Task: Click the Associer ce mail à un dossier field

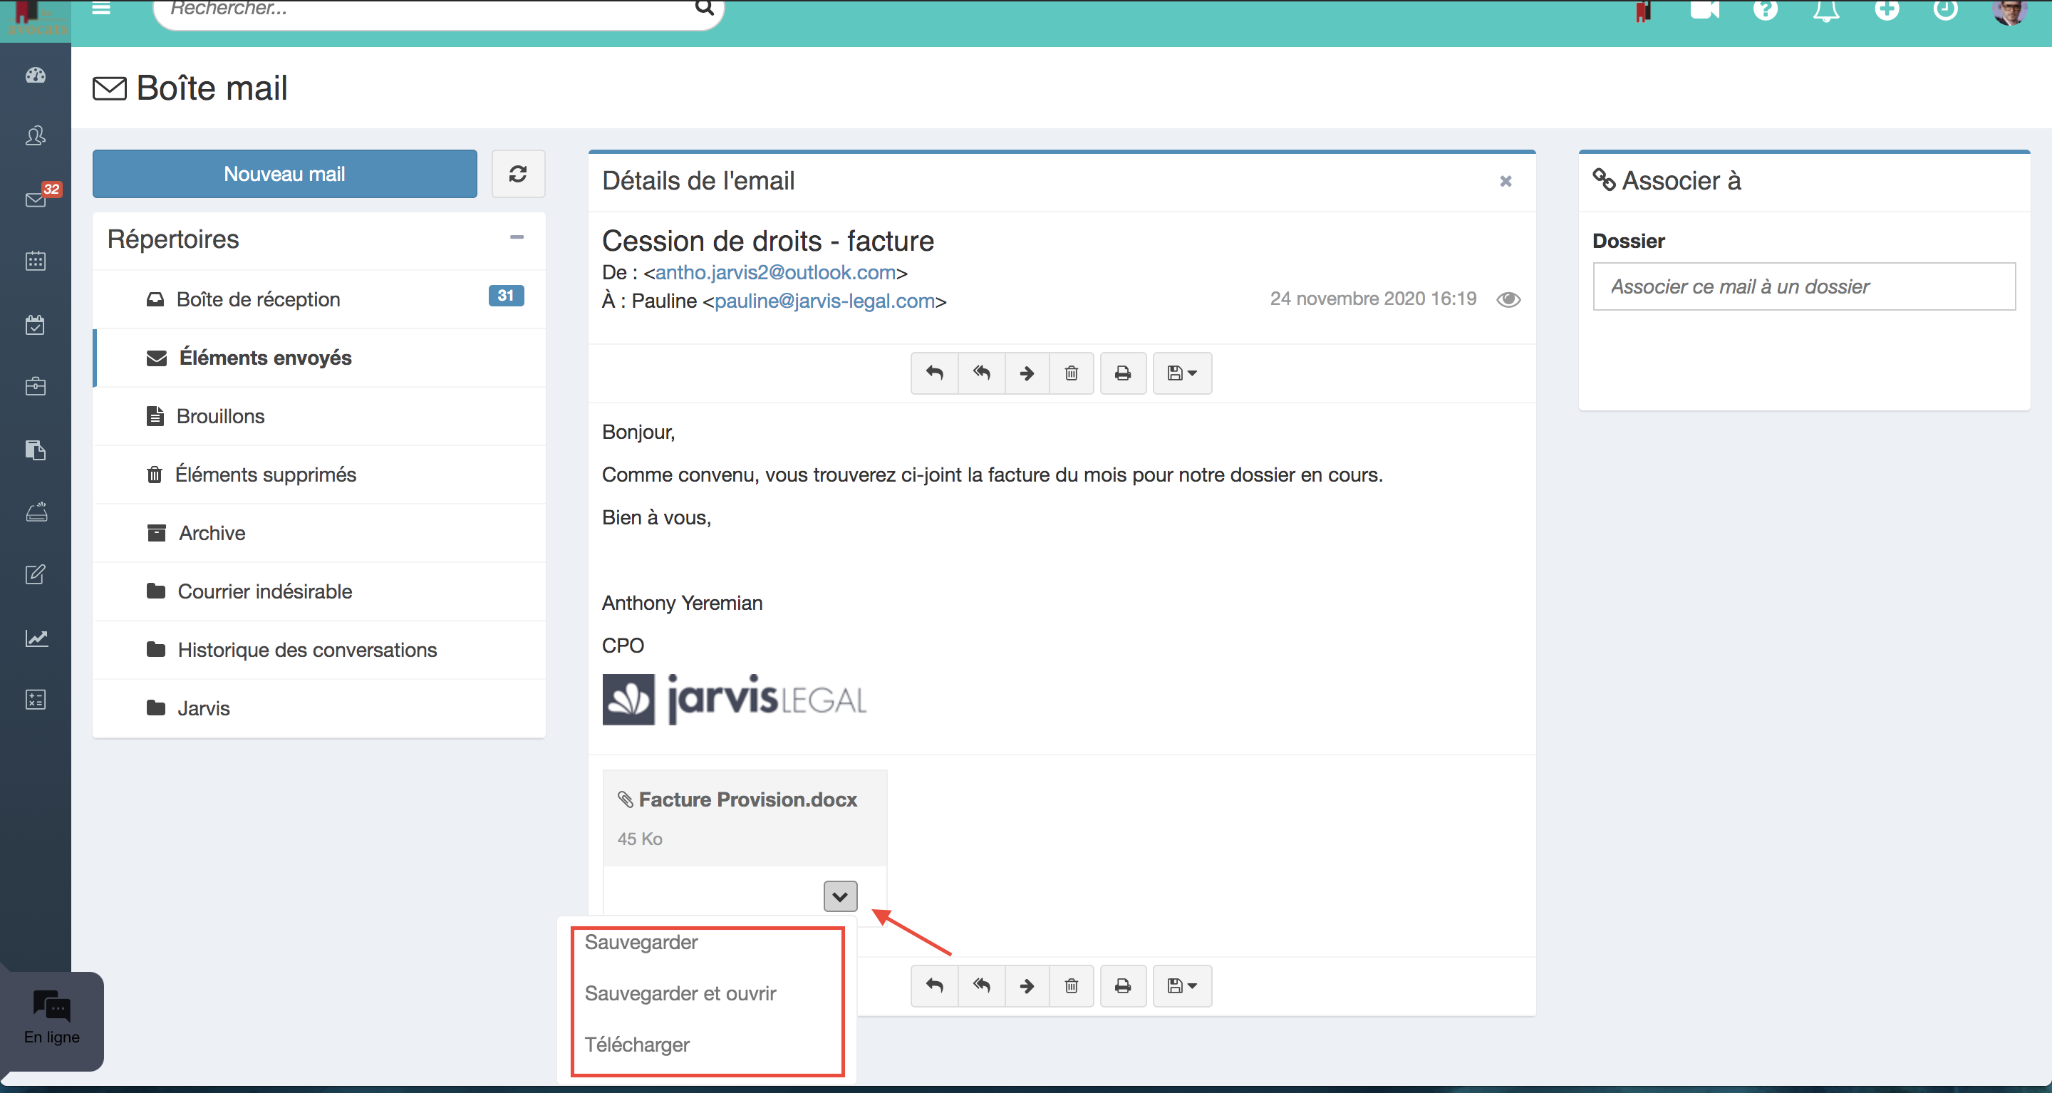Action: (x=1803, y=287)
